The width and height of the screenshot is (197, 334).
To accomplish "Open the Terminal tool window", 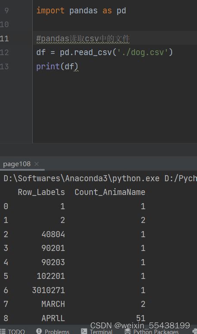I will 97,331.
